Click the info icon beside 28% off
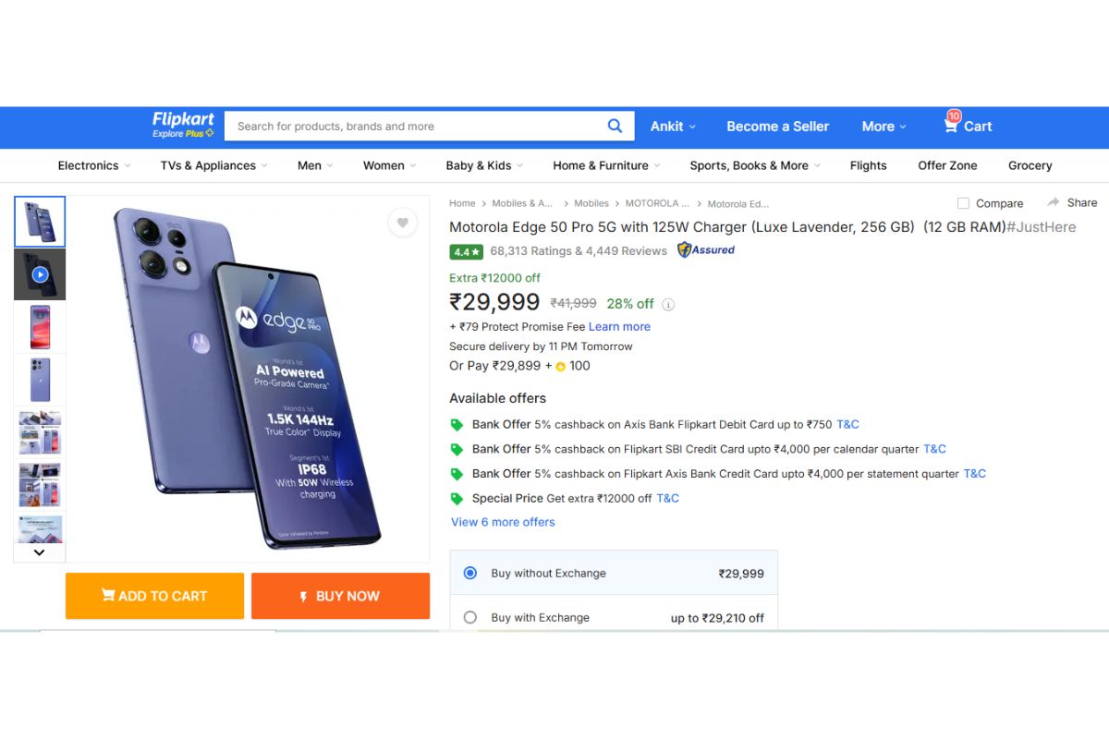1109x739 pixels. point(669,303)
